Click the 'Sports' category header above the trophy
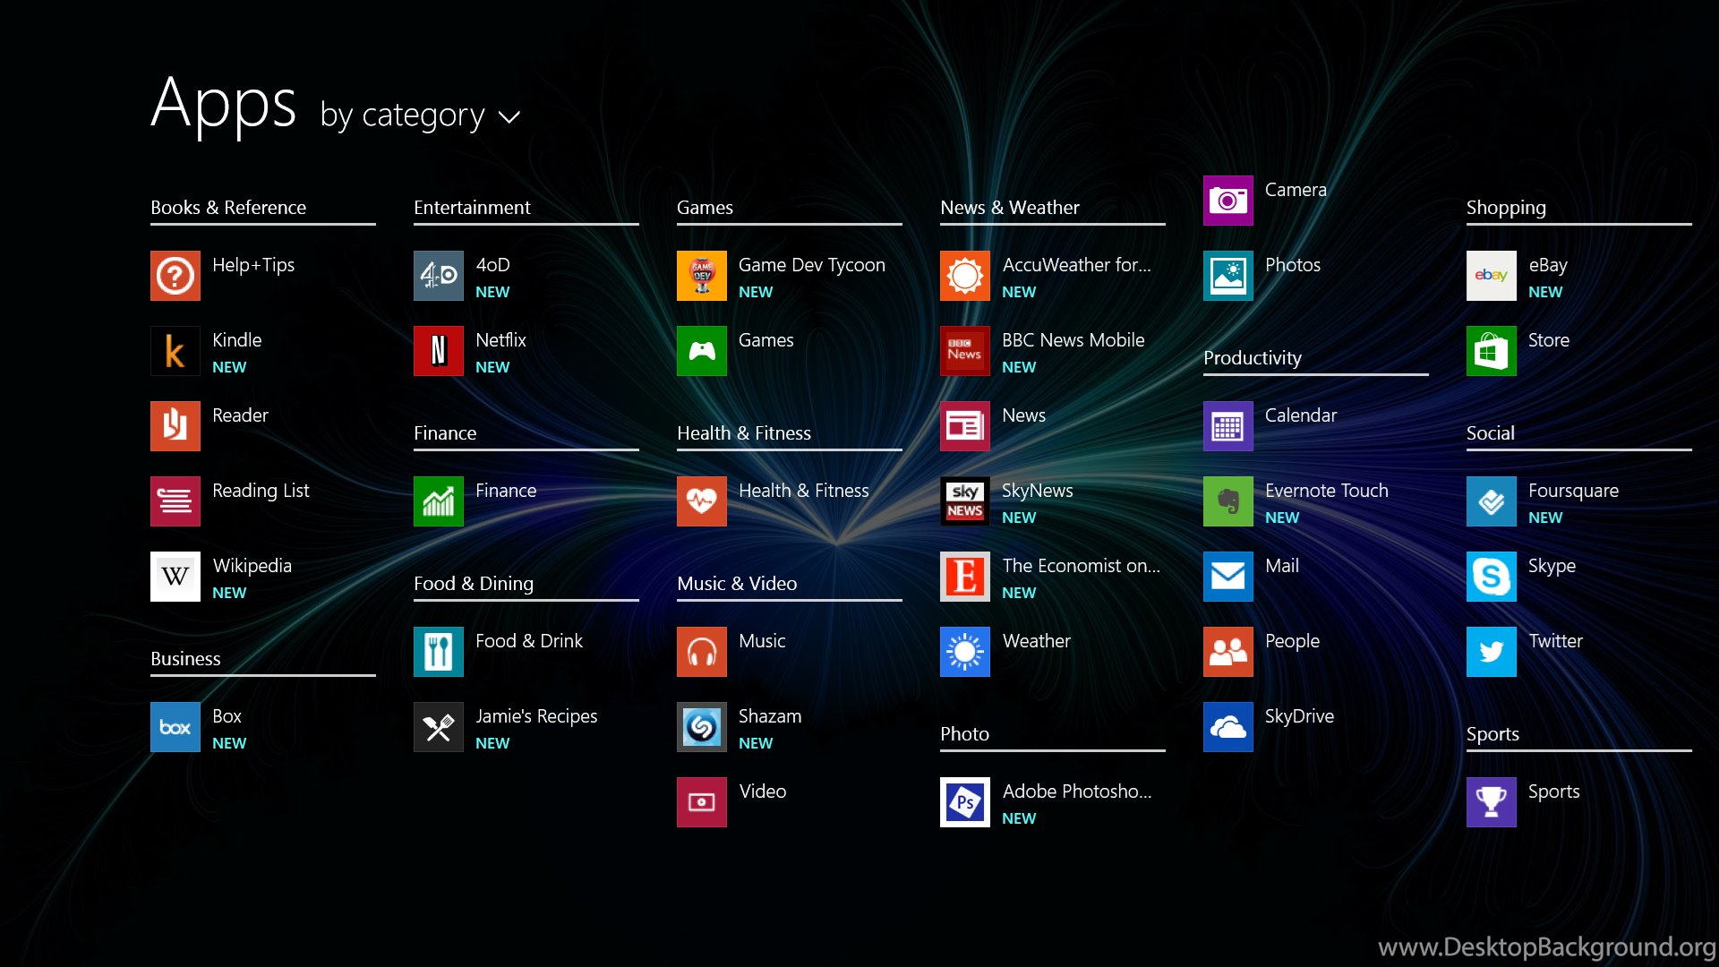Viewport: 1719px width, 967px height. coord(1492,734)
